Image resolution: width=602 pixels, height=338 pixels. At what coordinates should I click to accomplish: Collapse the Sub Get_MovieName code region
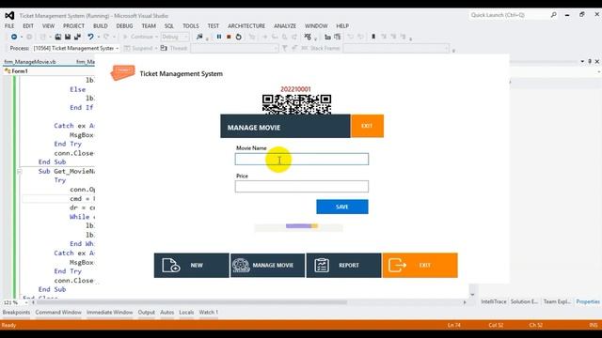19,171
